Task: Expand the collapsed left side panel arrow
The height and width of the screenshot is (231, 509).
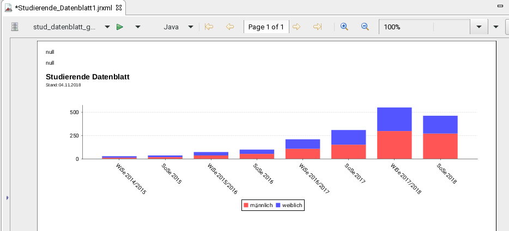Action: (8, 198)
